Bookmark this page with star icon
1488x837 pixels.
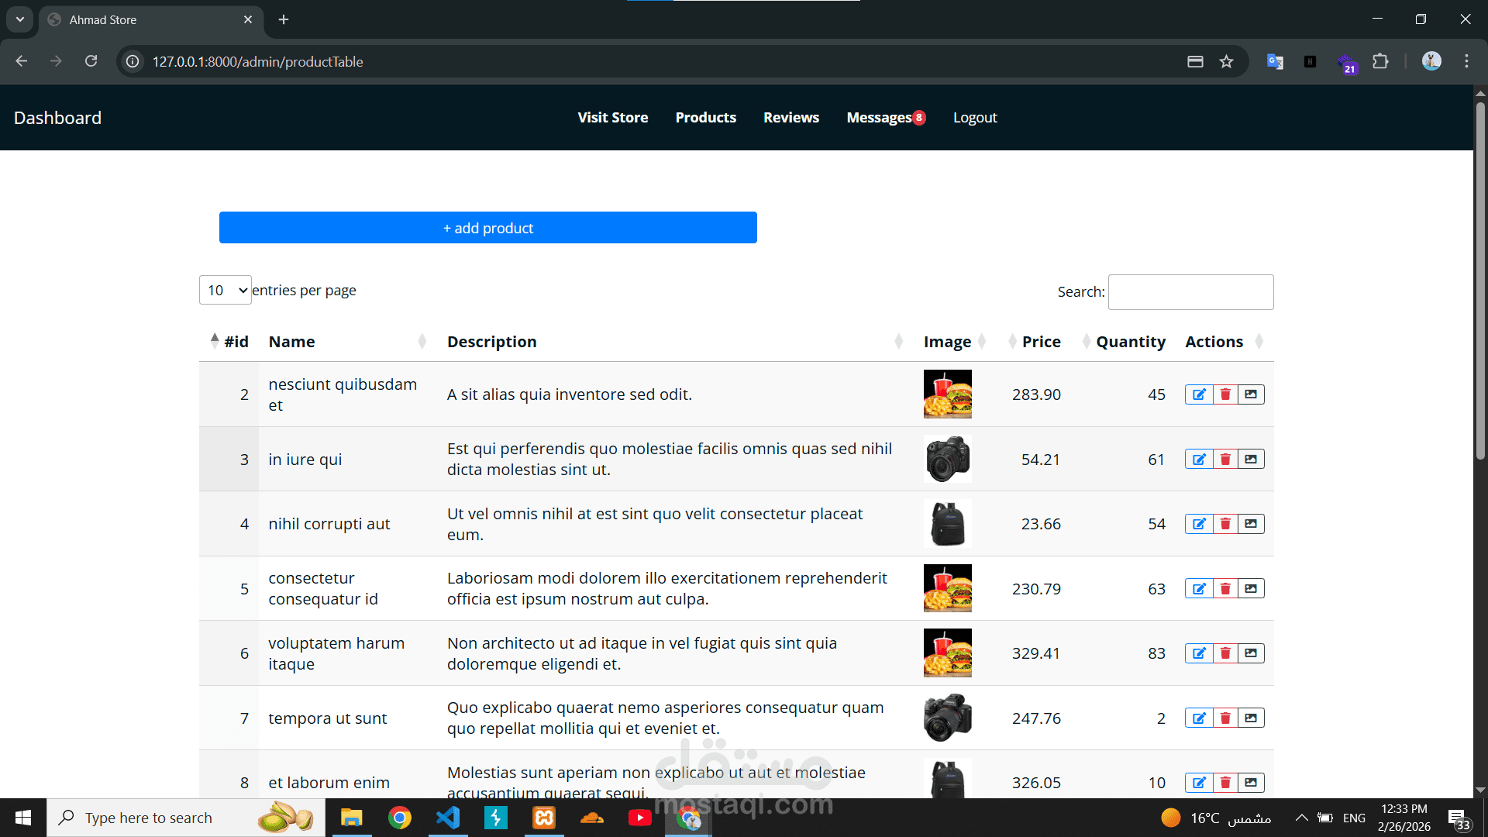pos(1226,62)
